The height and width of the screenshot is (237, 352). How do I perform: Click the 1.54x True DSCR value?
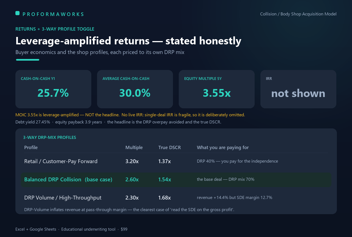pyautogui.click(x=164, y=179)
